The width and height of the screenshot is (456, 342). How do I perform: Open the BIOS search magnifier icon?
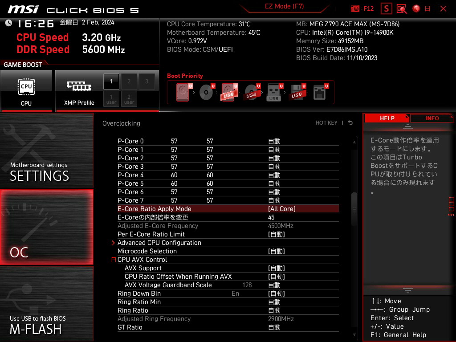[x=402, y=9]
